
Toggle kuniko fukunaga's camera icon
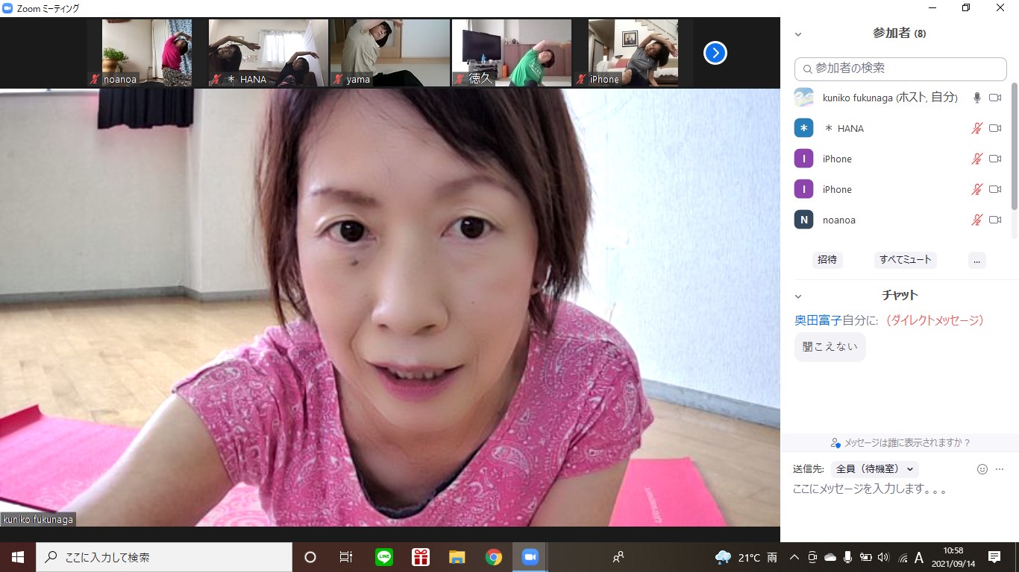pyautogui.click(x=995, y=98)
